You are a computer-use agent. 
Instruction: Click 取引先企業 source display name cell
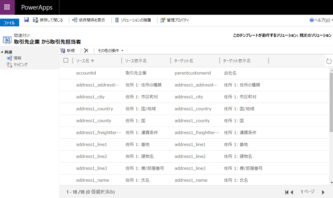coord(136,73)
